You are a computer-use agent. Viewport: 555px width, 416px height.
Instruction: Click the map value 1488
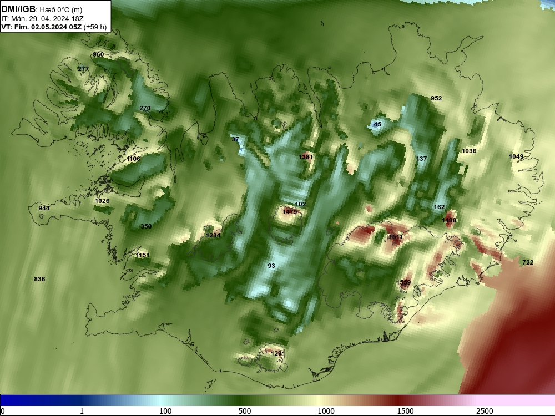pyautogui.click(x=449, y=220)
